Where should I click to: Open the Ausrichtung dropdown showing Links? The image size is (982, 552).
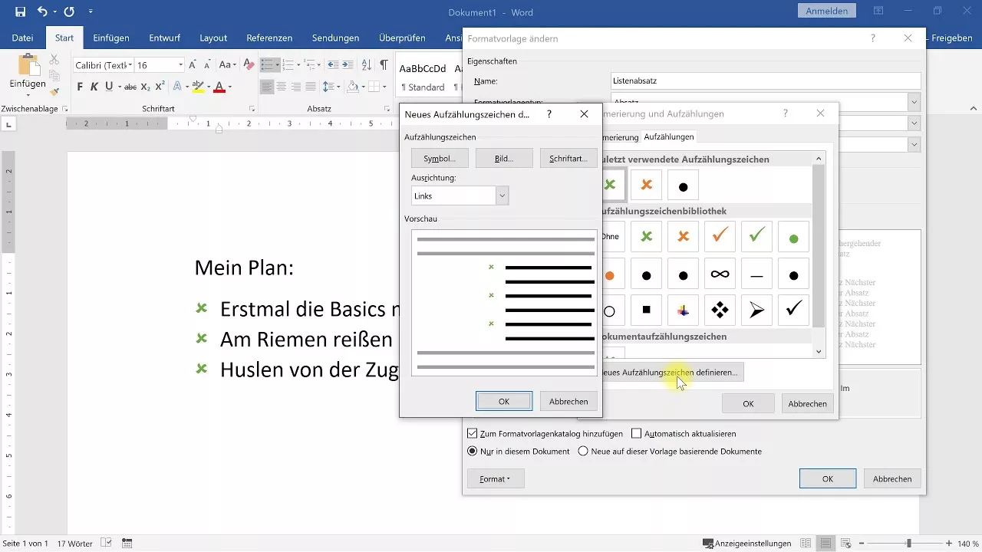click(502, 195)
